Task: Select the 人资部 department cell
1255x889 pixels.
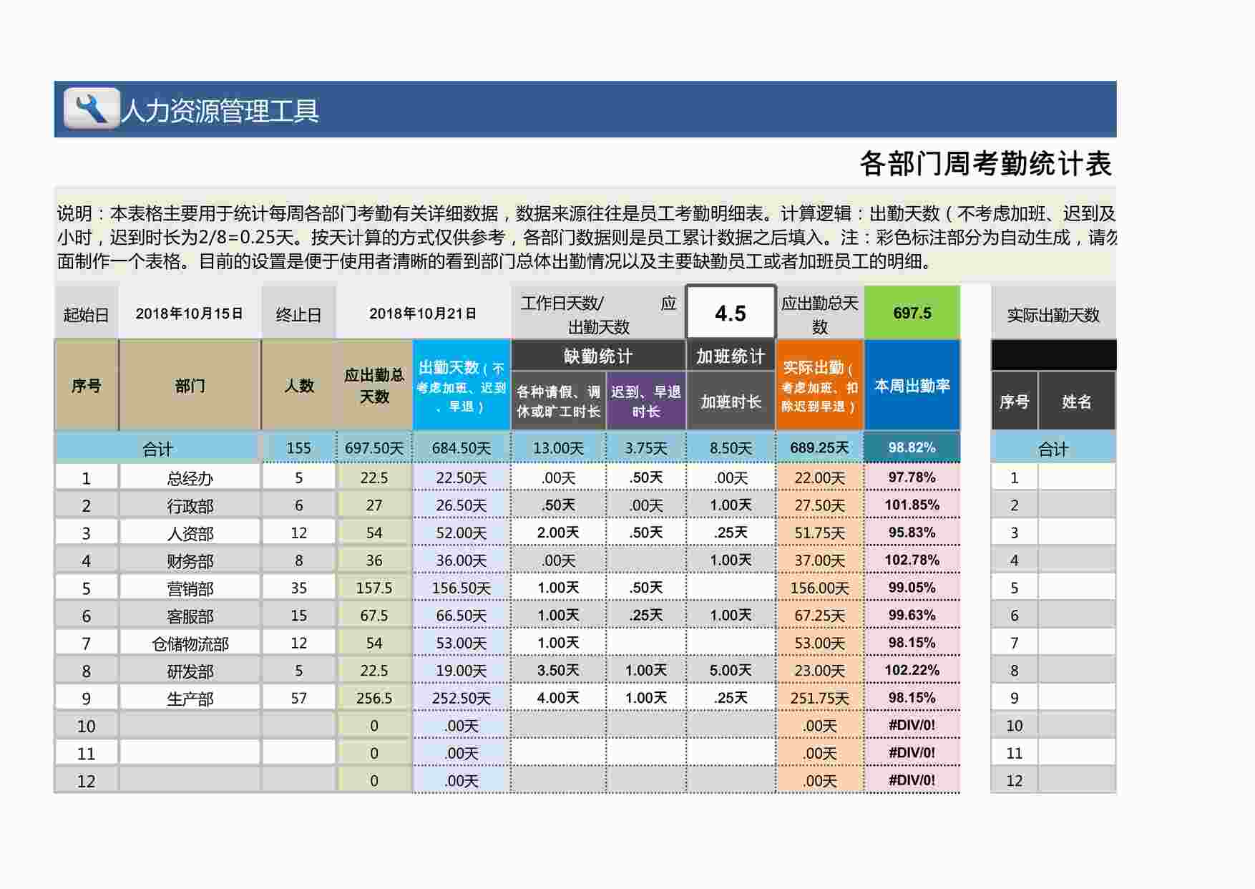Action: pos(190,533)
